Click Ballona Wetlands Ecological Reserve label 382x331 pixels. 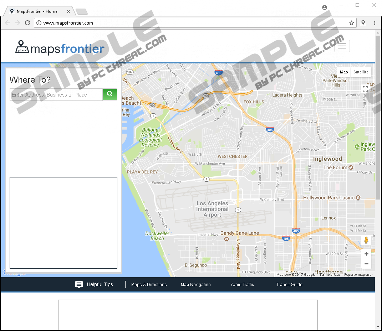click(150, 138)
